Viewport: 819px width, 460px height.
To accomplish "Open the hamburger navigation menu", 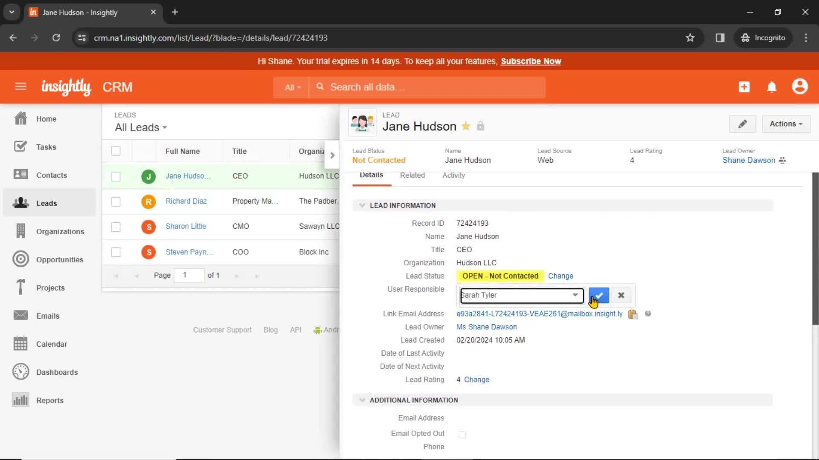I will pos(20,87).
